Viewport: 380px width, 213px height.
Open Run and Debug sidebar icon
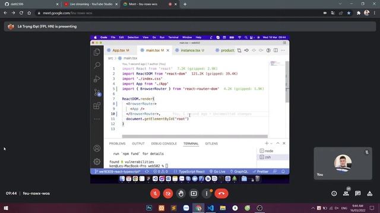(97, 79)
